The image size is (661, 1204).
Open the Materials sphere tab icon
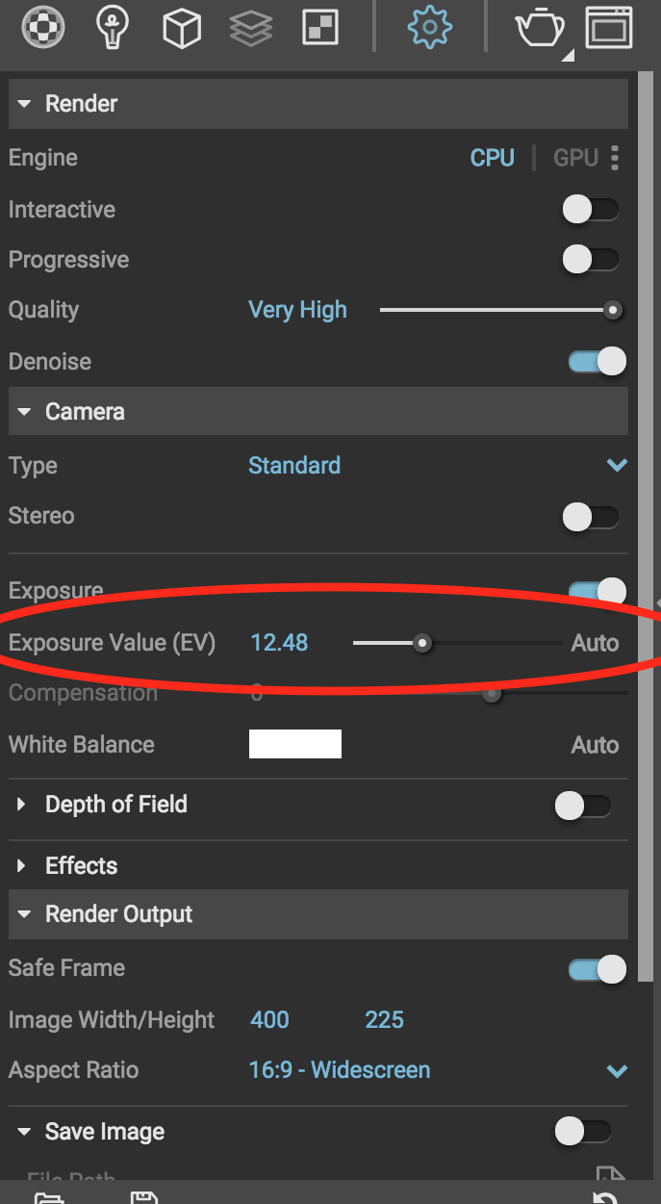(42, 28)
